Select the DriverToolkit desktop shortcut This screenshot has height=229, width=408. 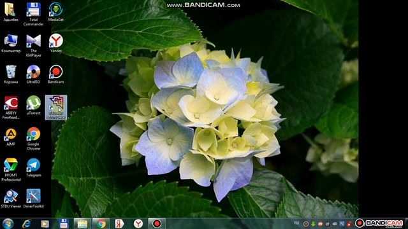[x=33, y=199]
